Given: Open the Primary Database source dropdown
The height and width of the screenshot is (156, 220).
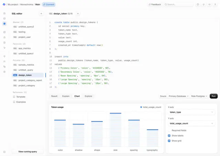Looking at the screenshot, I should [x=178, y=96].
